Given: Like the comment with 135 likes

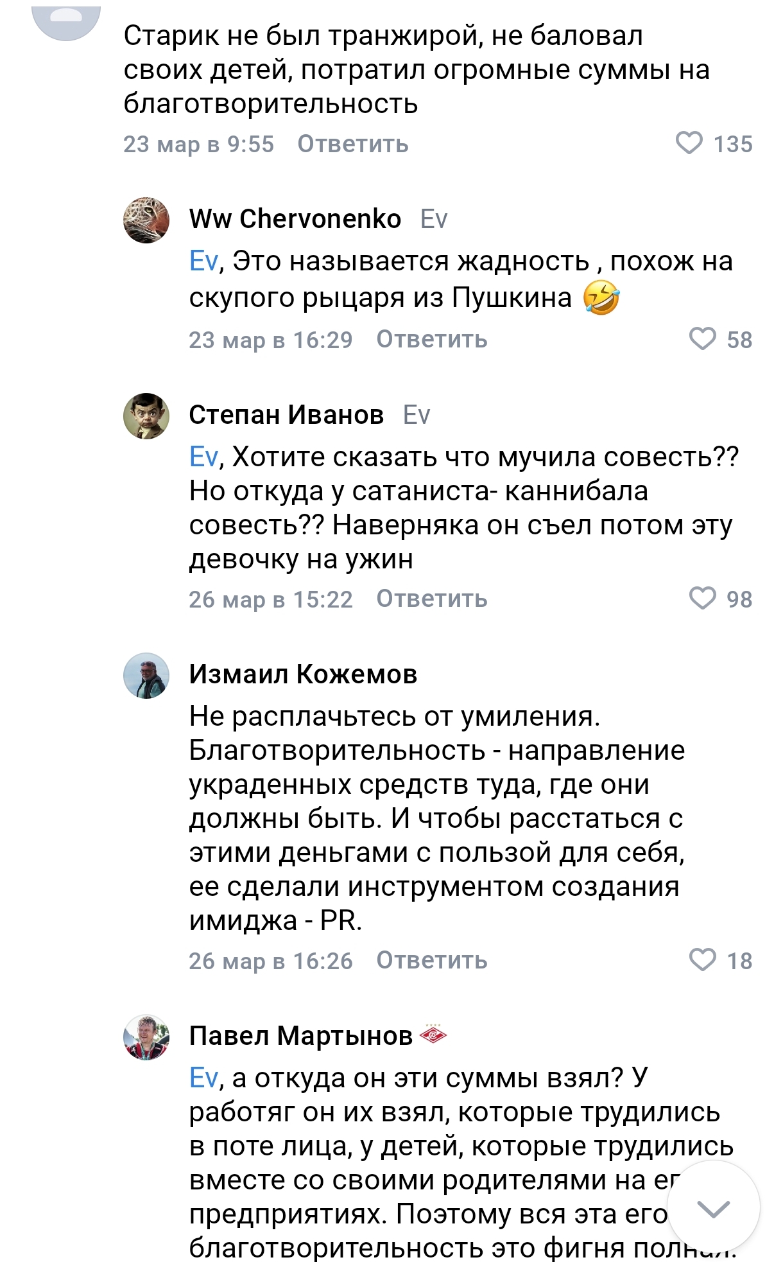Looking at the screenshot, I should pos(689,143).
